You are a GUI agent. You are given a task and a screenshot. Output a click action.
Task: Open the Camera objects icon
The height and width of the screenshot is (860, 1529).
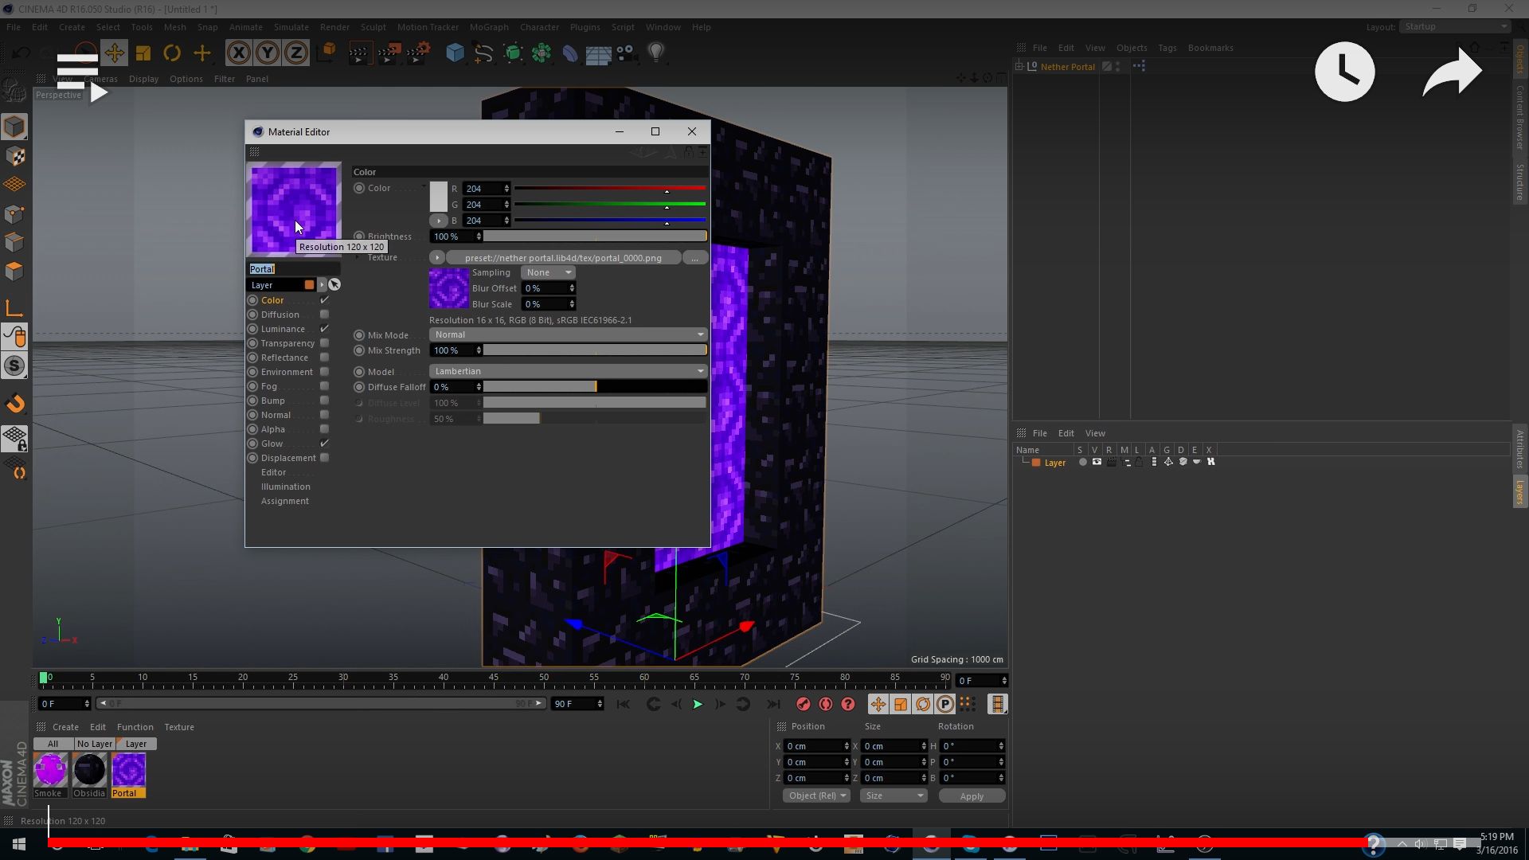(x=626, y=53)
